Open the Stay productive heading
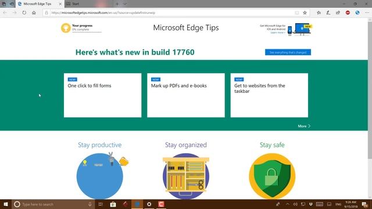This screenshot has height=209, width=372. pos(99,145)
